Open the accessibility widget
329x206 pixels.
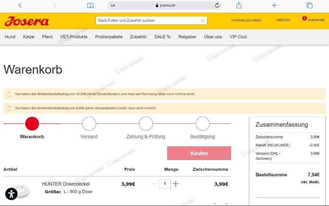[11, 194]
